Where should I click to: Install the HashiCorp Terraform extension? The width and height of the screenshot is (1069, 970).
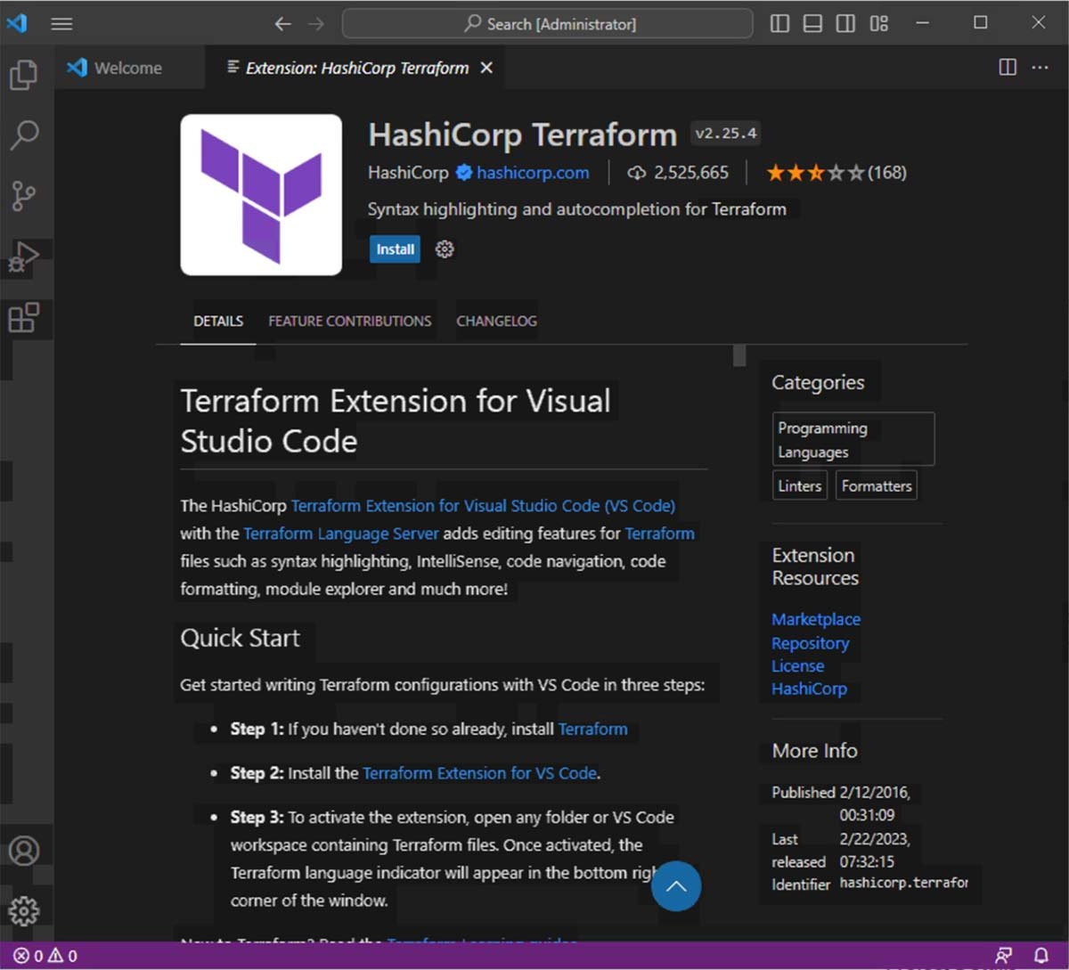(x=395, y=249)
